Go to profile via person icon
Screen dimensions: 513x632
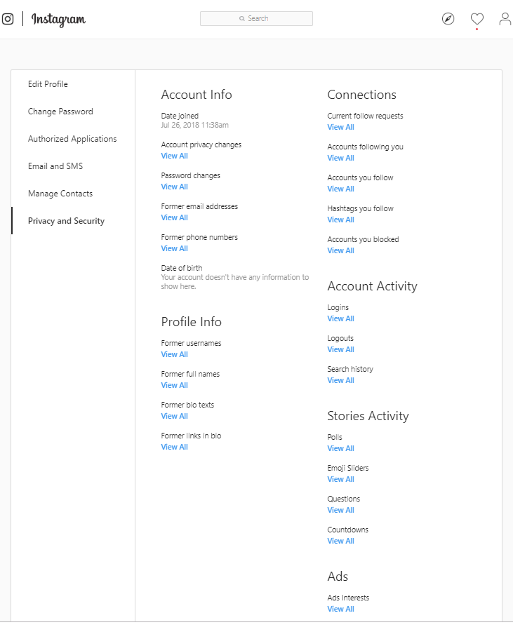click(505, 19)
